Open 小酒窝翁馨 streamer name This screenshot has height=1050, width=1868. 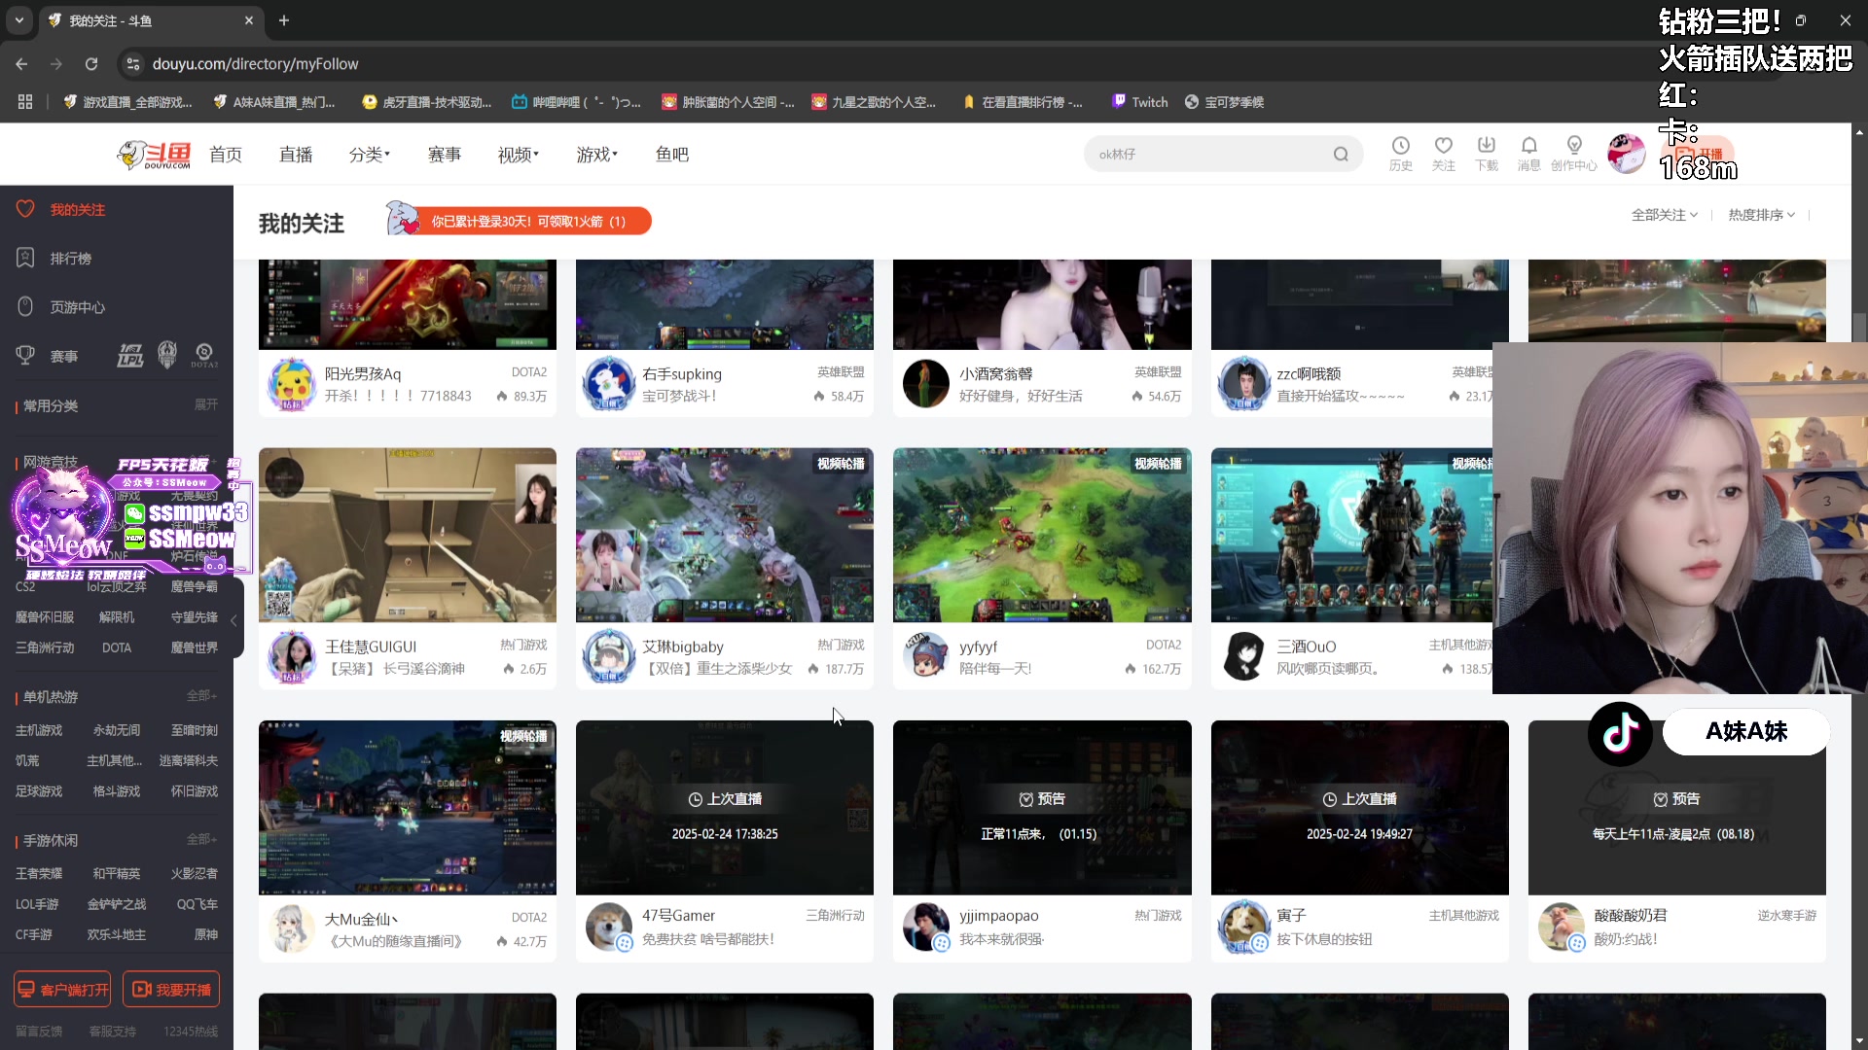[x=996, y=373]
